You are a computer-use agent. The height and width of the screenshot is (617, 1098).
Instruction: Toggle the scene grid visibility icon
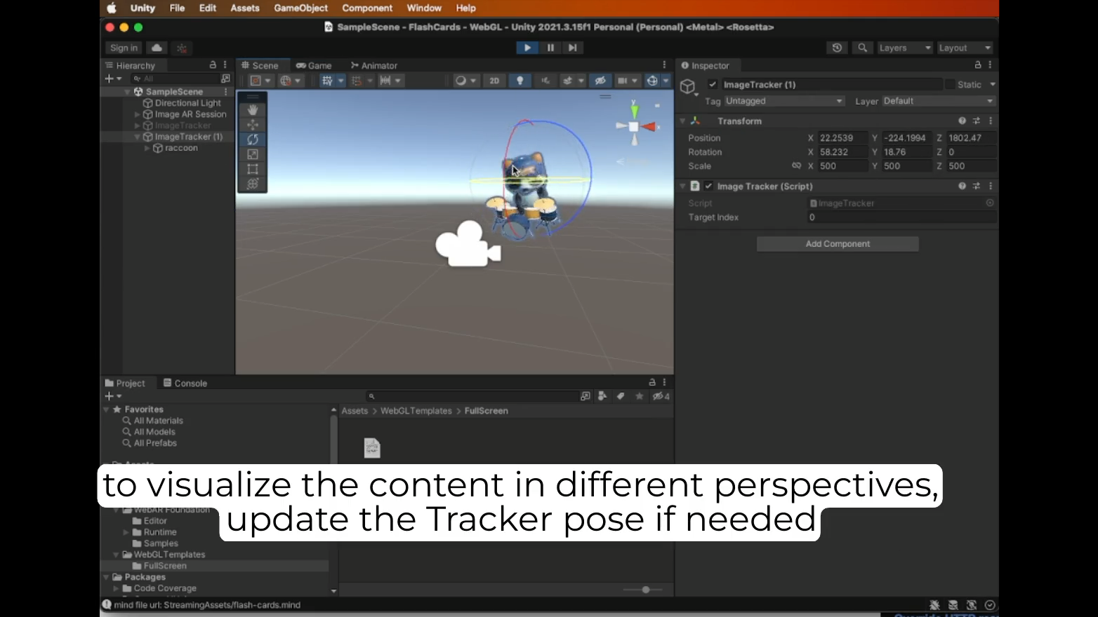(327, 81)
